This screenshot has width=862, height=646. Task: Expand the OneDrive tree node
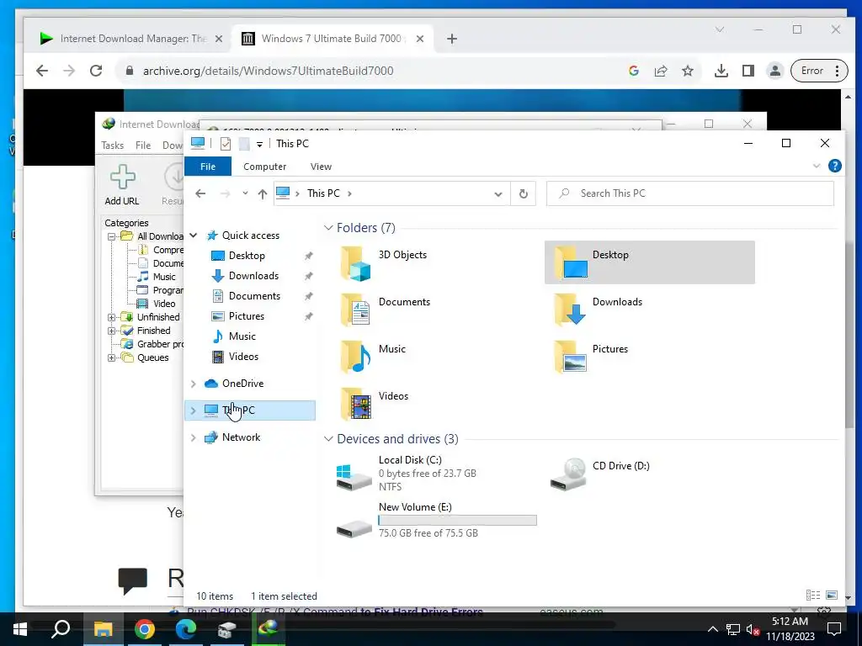[194, 384]
